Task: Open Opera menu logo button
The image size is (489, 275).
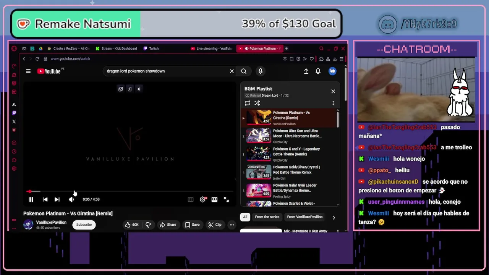Action: (14, 49)
